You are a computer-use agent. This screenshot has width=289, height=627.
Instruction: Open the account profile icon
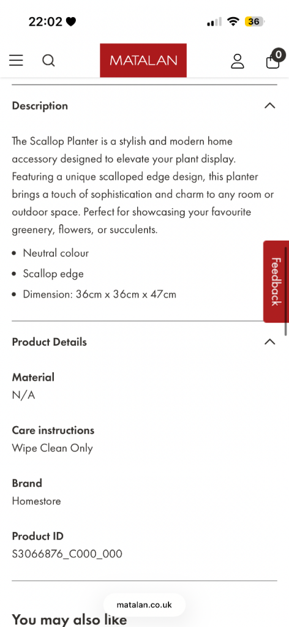click(238, 61)
